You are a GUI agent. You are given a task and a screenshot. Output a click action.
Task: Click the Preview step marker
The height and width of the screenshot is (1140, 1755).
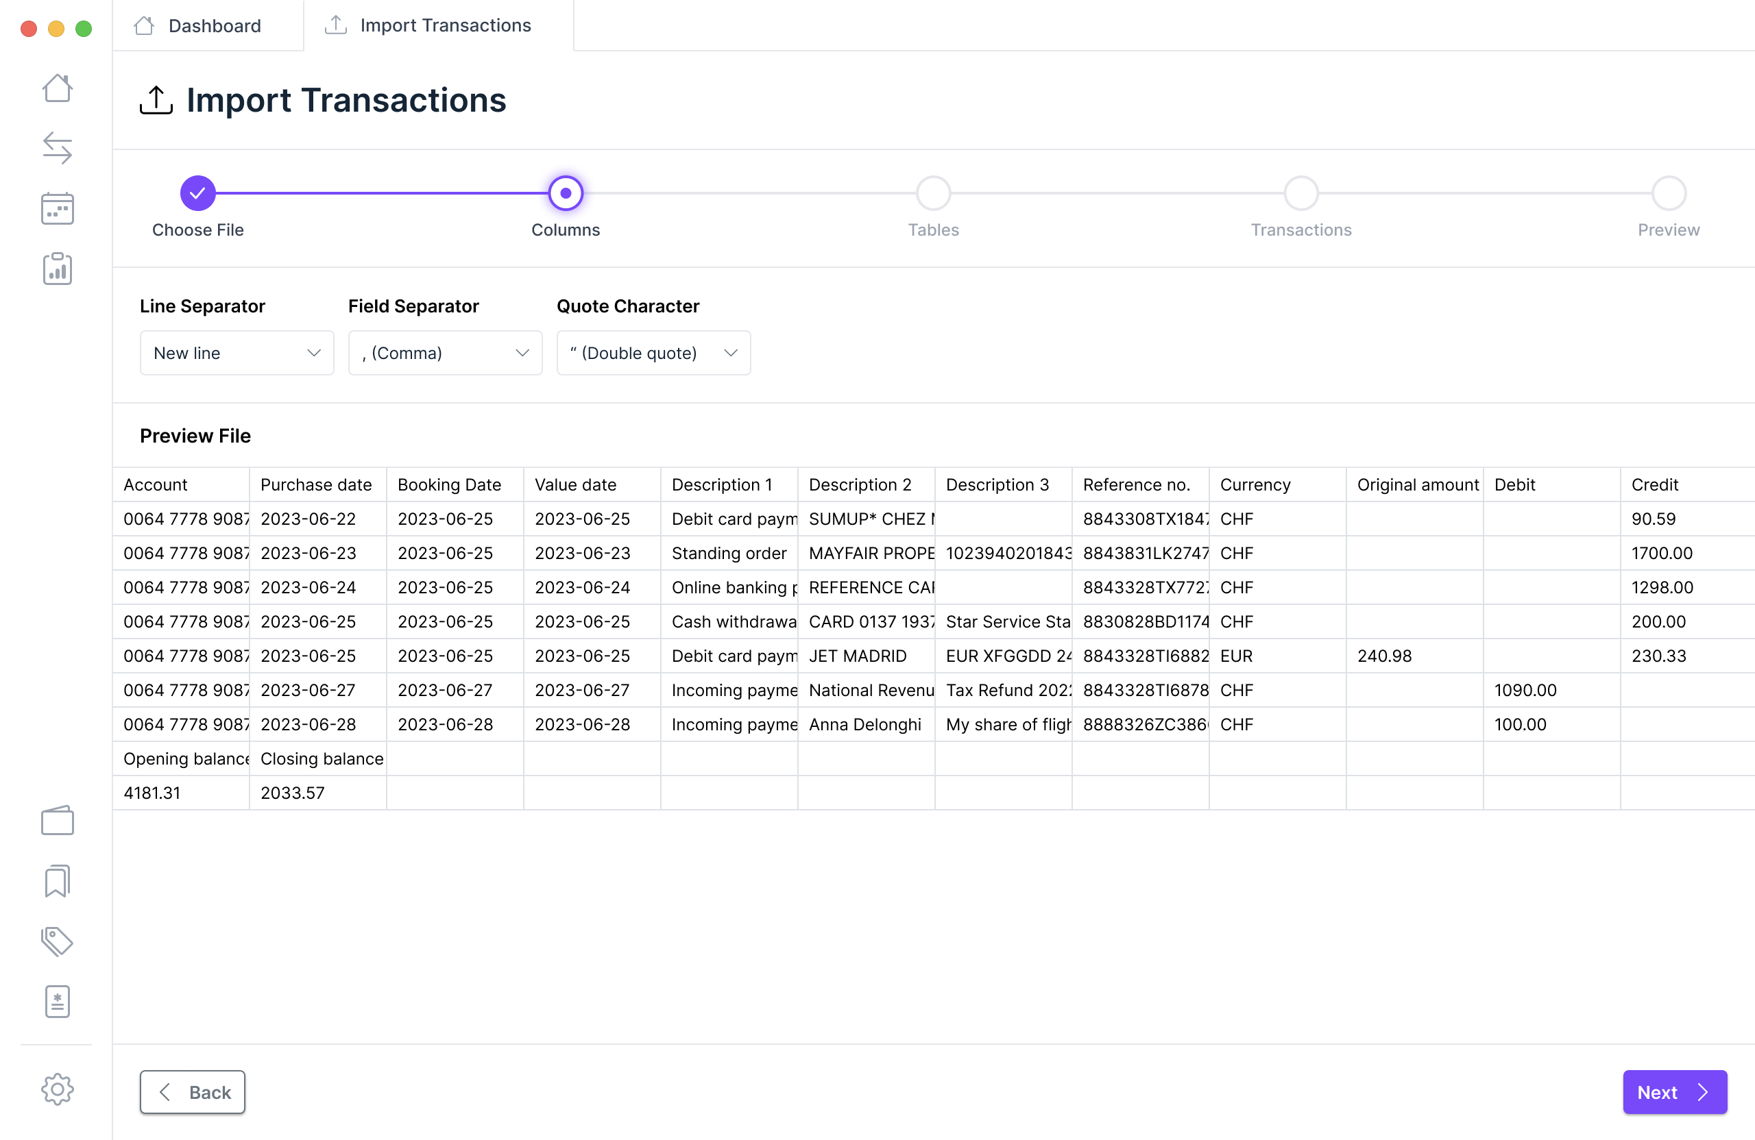pos(1668,193)
